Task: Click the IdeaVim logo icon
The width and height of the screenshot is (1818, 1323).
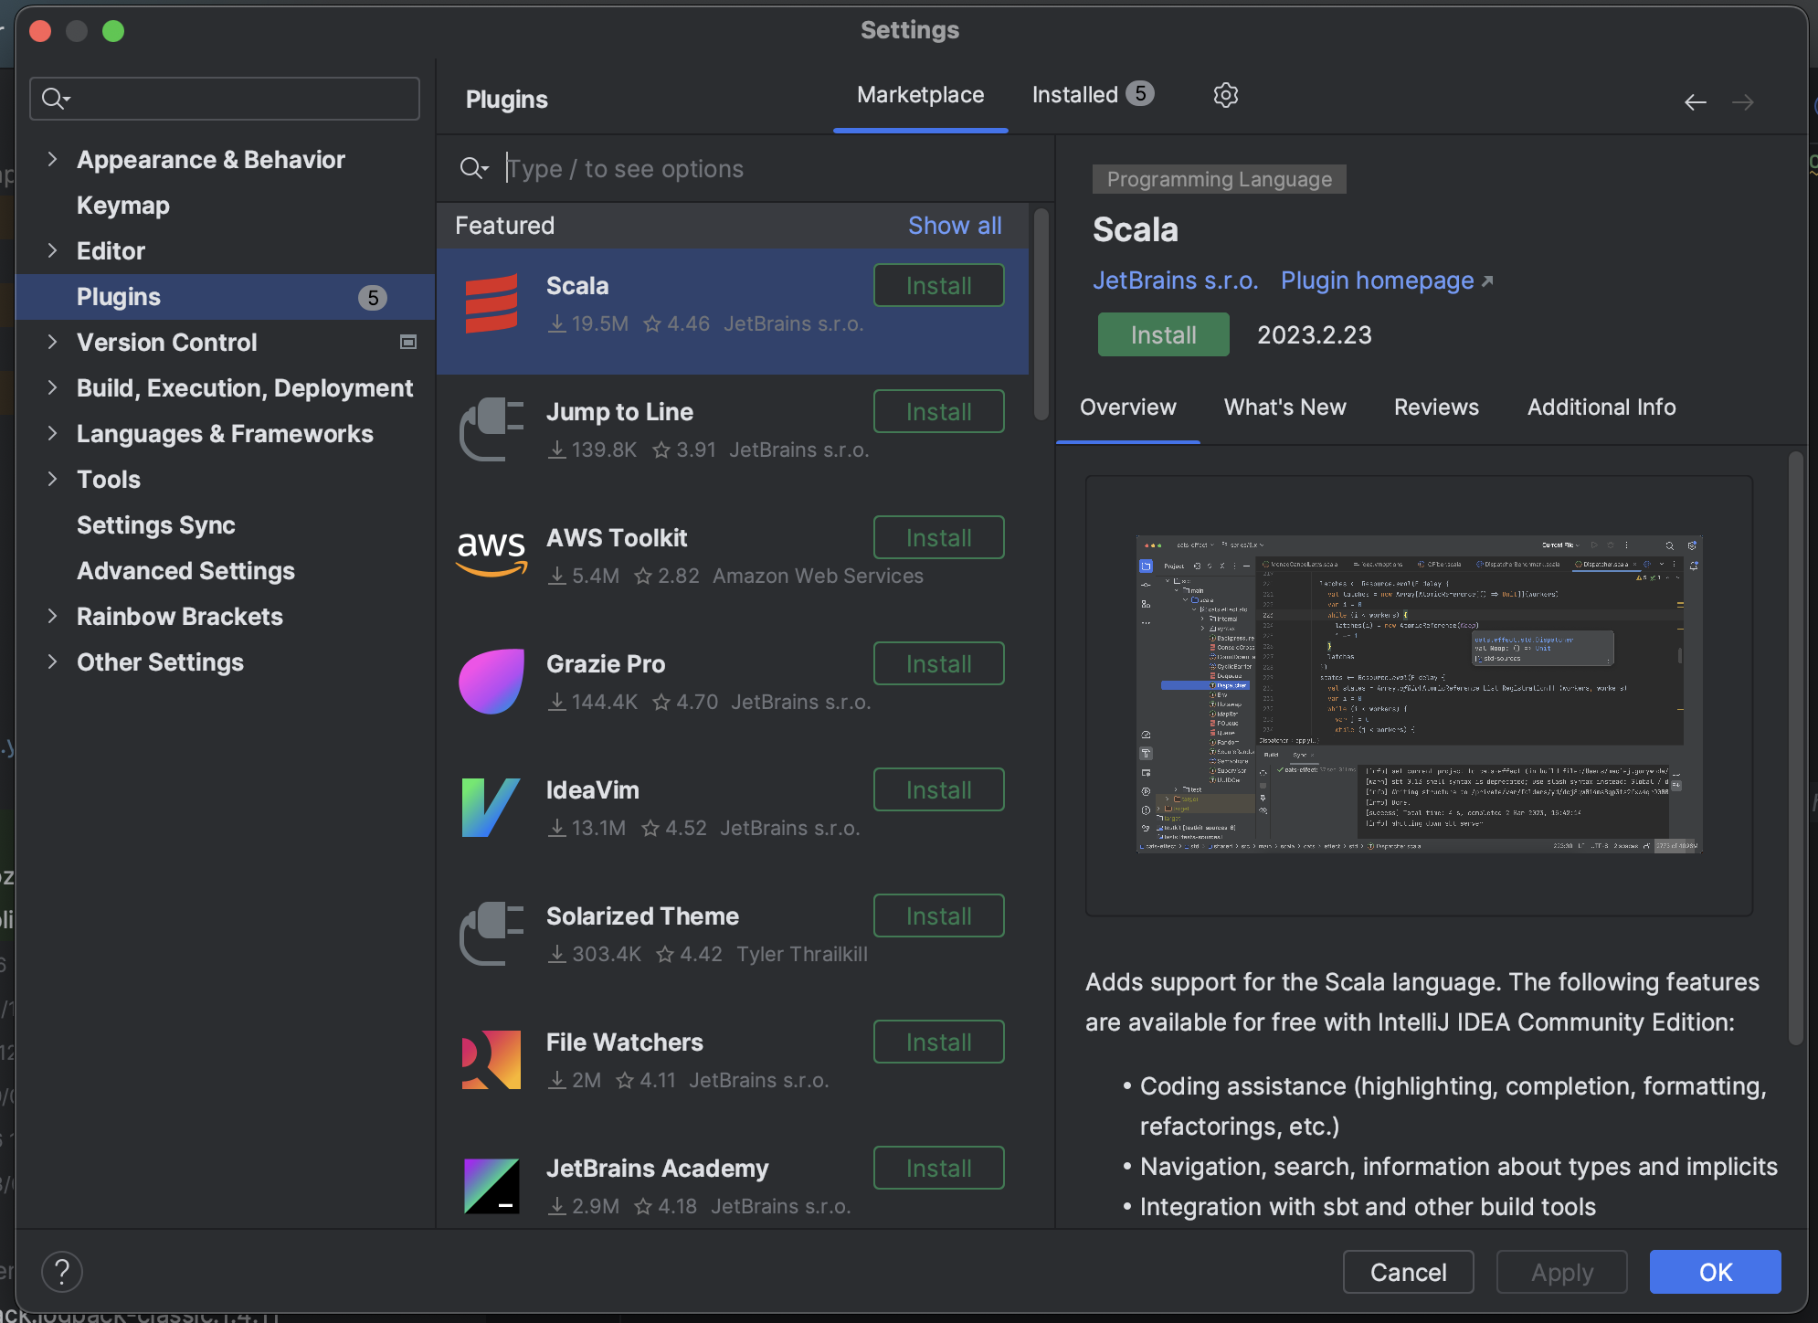Action: pyautogui.click(x=491, y=808)
